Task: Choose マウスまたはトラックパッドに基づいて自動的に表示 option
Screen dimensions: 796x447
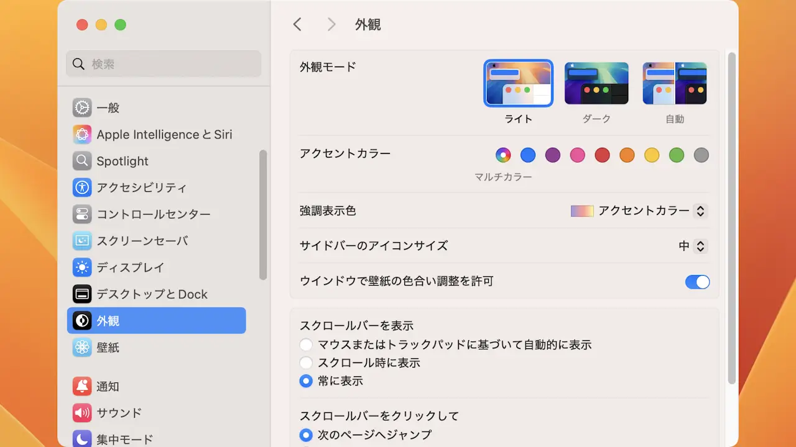Action: (x=306, y=345)
